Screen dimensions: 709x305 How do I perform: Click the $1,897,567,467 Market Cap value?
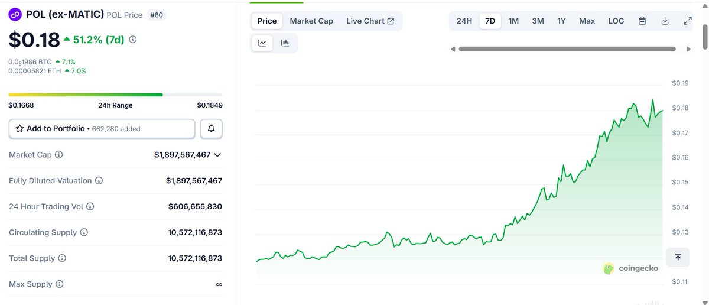(x=183, y=155)
